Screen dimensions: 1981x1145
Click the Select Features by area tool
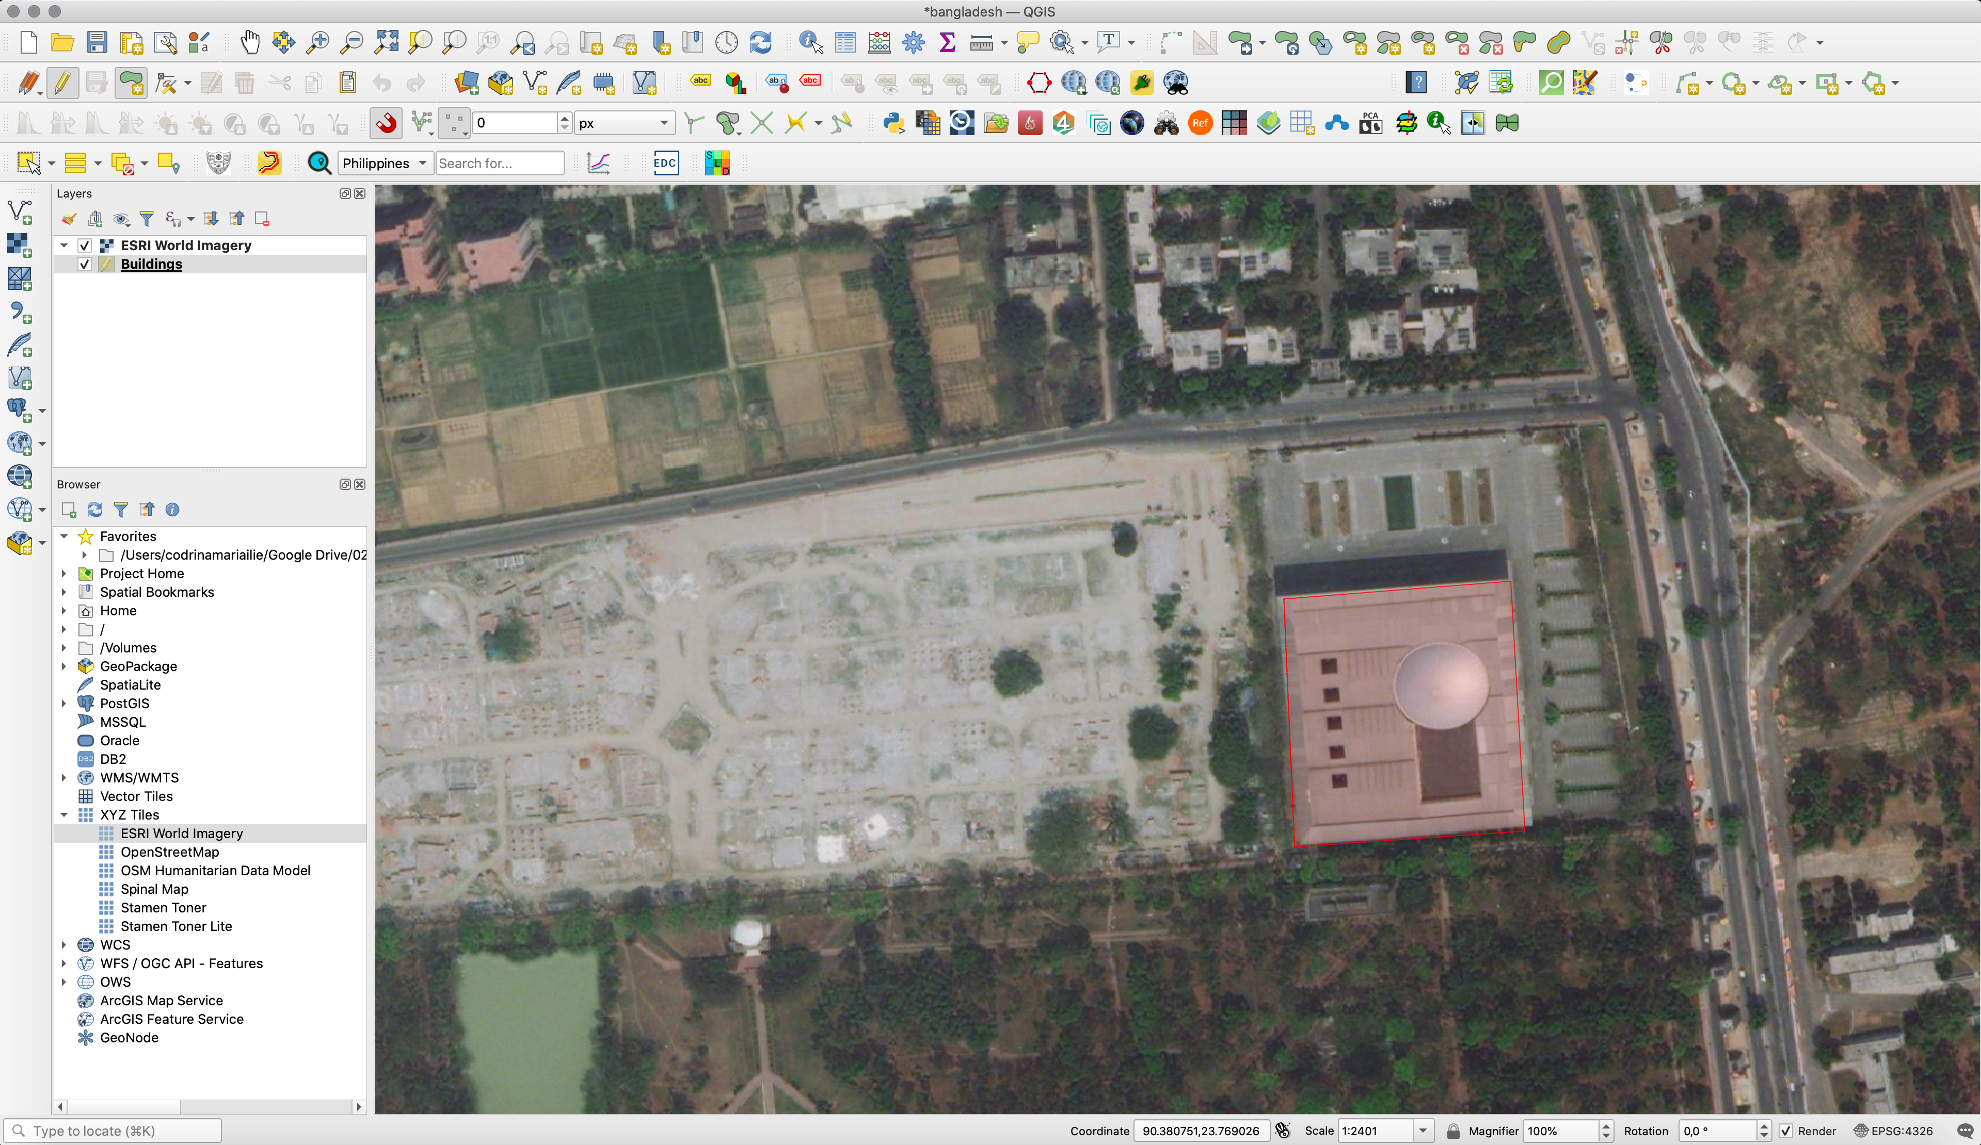[28, 163]
